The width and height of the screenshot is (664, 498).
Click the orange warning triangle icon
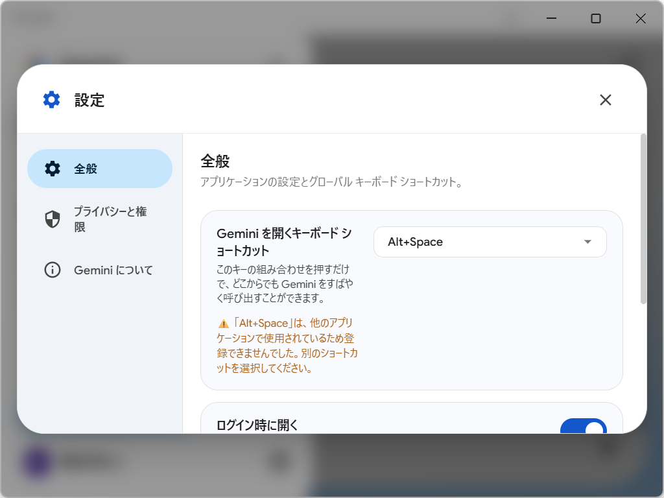[223, 324]
